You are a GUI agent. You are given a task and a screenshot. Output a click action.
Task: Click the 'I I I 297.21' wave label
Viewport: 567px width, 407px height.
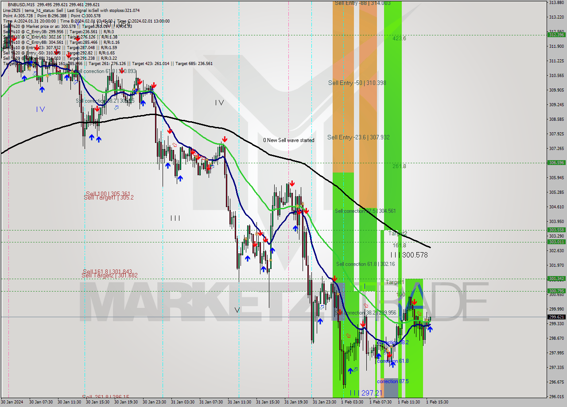(365, 393)
